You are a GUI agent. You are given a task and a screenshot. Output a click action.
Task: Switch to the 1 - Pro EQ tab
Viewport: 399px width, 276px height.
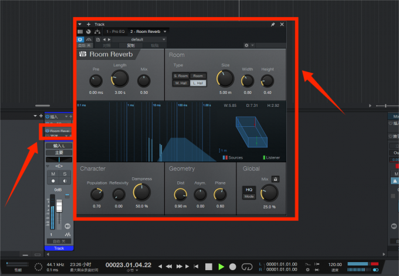[115, 32]
